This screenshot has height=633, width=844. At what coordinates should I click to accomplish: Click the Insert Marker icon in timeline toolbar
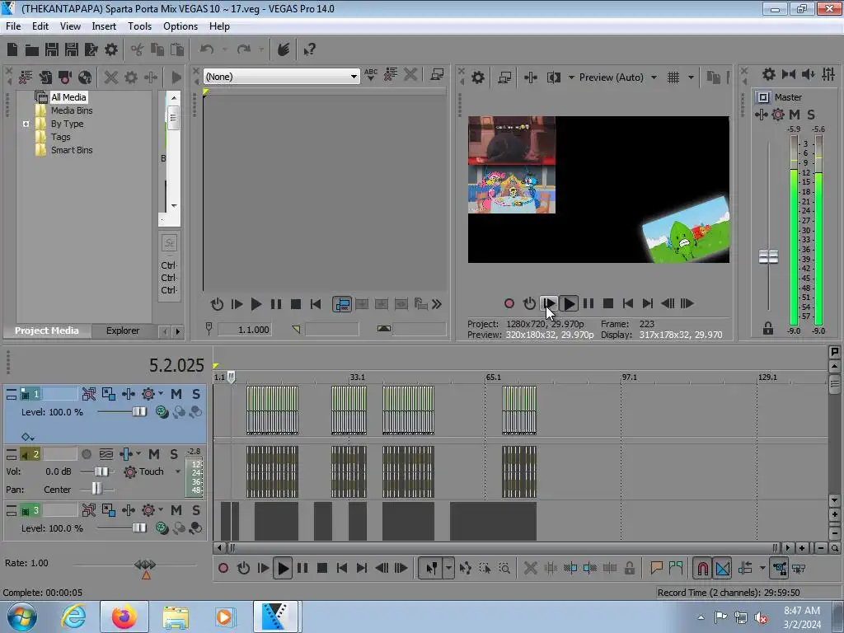pyautogui.click(x=656, y=568)
